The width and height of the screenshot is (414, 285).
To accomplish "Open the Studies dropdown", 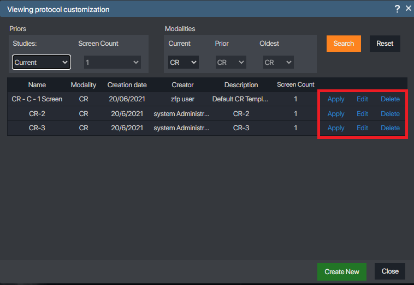I will pos(42,62).
